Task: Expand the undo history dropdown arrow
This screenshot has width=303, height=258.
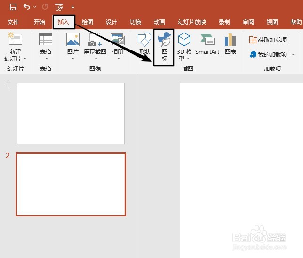Action: pyautogui.click(x=35, y=7)
